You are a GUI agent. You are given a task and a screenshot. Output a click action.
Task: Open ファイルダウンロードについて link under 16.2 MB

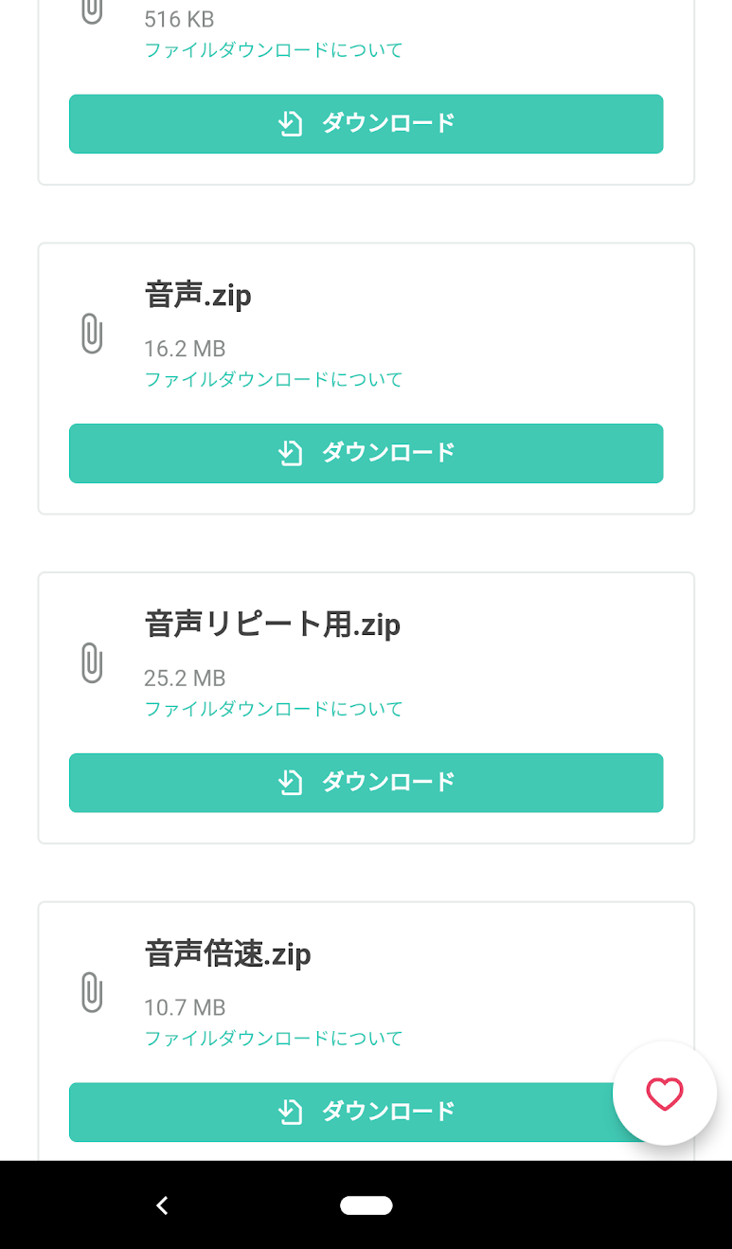pyautogui.click(x=274, y=380)
